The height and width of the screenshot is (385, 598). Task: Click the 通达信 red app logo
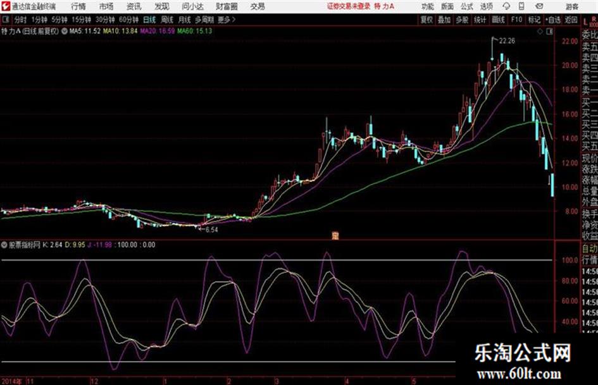click(x=6, y=6)
